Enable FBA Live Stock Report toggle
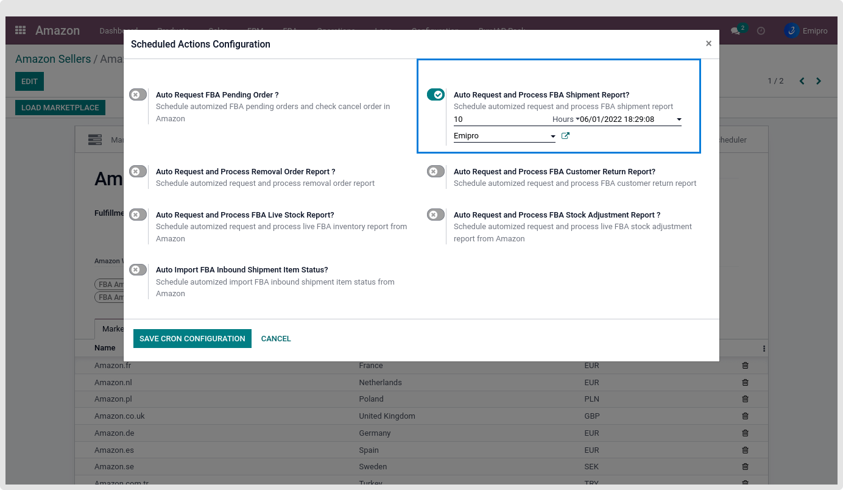The height and width of the screenshot is (490, 843). (x=138, y=215)
